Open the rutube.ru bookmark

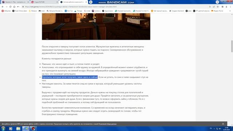[96, 11]
